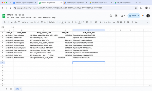Open the text rotation dropdown

click(x=109, y=22)
